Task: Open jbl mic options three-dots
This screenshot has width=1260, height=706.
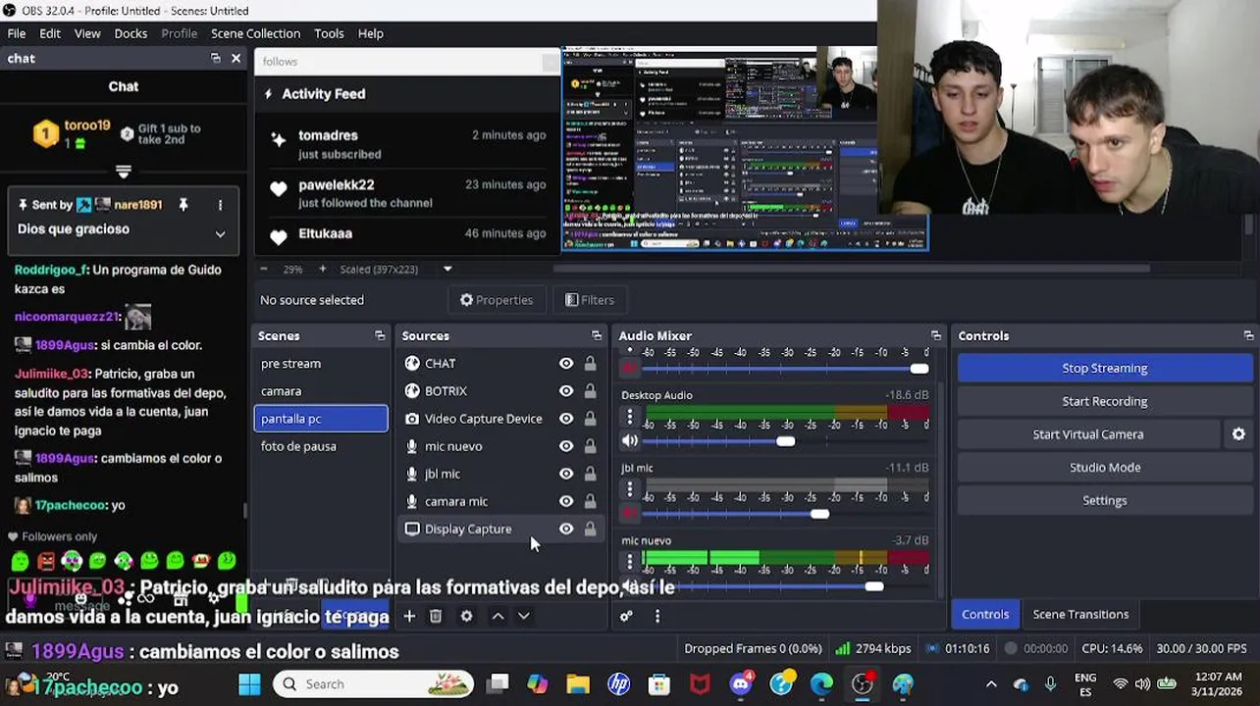Action: pyautogui.click(x=630, y=489)
